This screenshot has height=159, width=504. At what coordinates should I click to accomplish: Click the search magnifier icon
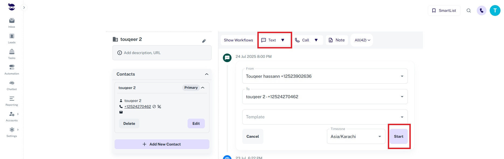coord(469,10)
